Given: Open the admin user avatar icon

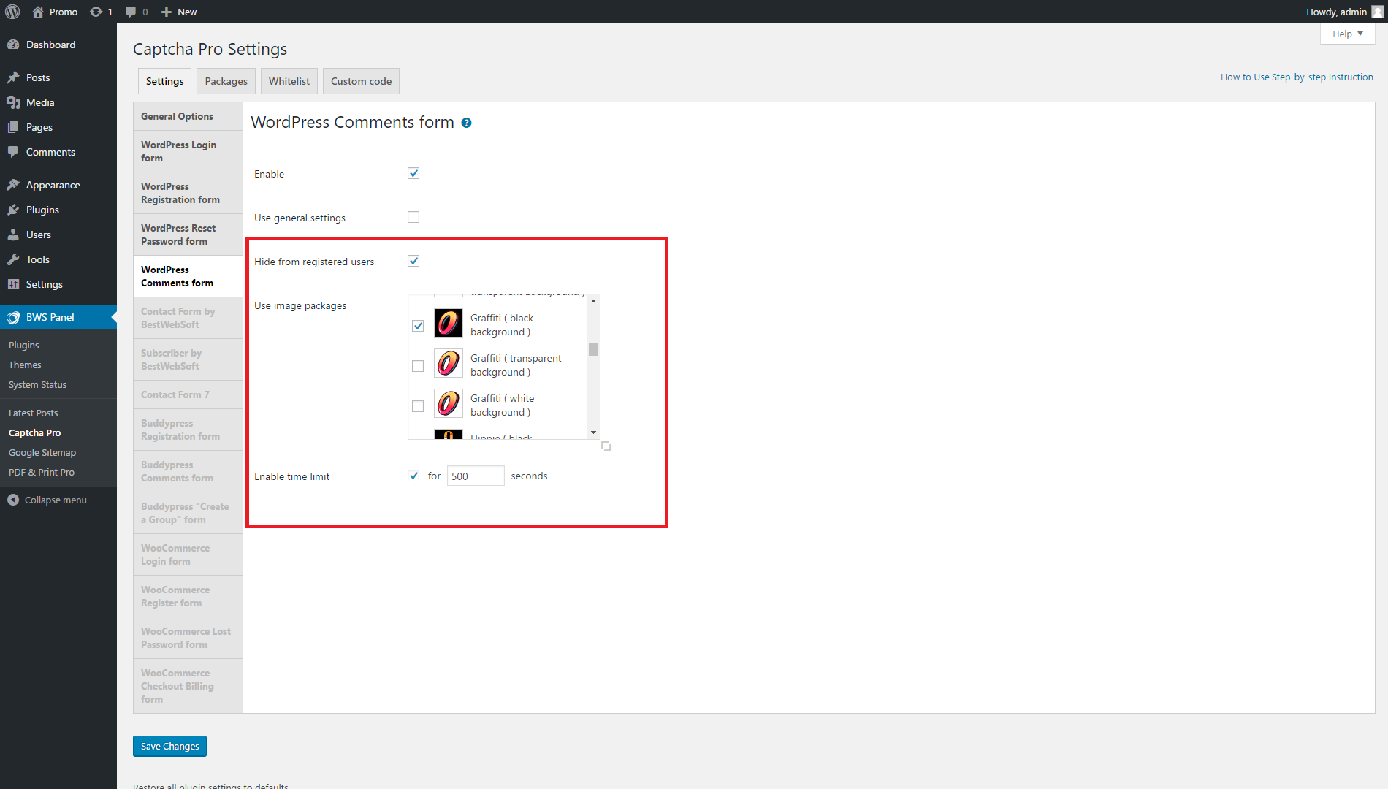Looking at the screenshot, I should [1378, 12].
